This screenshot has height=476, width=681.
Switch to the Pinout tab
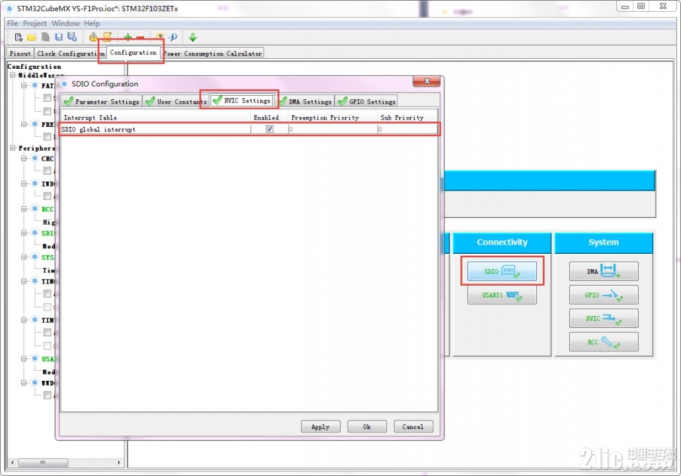pos(20,54)
